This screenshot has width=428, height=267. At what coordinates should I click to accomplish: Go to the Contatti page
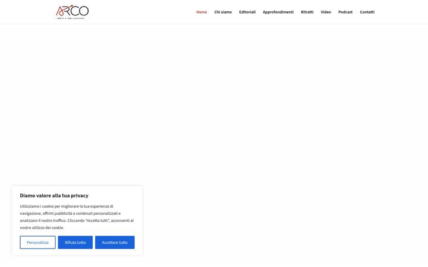point(367,12)
